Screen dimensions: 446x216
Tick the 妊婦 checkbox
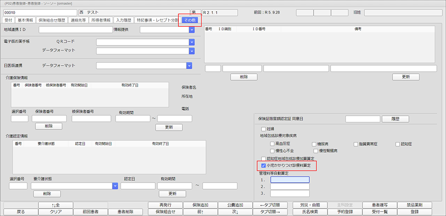[x=263, y=129]
